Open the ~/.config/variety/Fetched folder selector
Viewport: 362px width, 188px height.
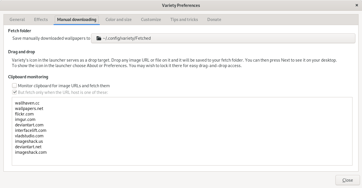223,38
